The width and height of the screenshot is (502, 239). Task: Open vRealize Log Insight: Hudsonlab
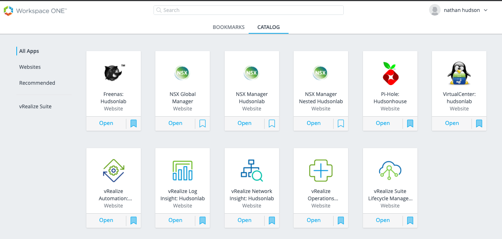(175, 220)
